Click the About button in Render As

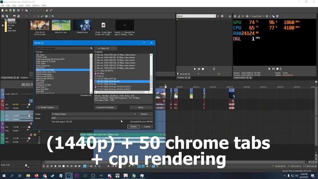click(141, 107)
